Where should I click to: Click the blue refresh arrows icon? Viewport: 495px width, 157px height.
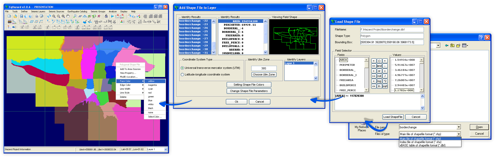(x=49, y=16)
